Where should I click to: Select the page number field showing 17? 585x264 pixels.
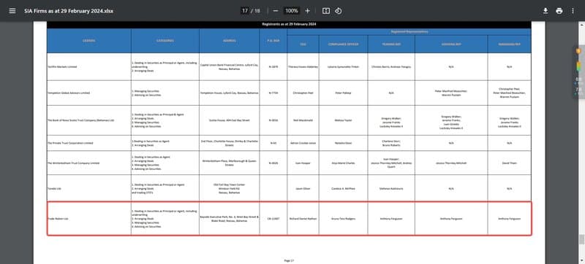click(x=245, y=11)
